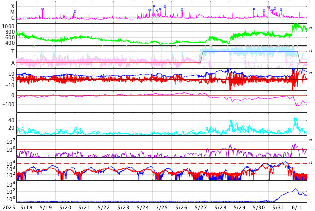This screenshot has width=315, height=211.
Task: Select the flare marker late on 5/20
Action: point(75,12)
